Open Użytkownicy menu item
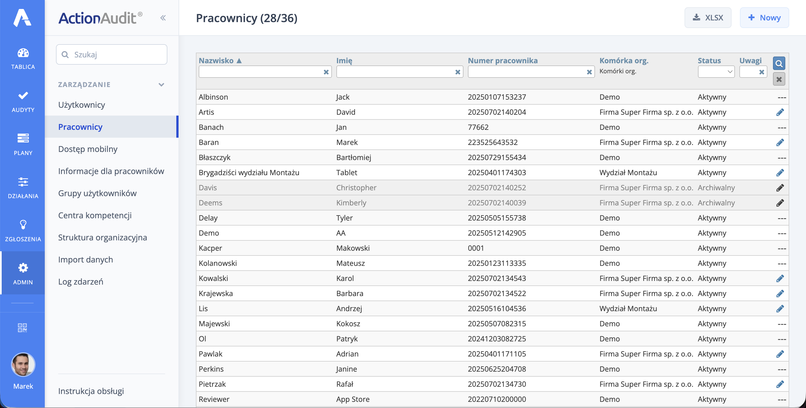Viewport: 806px width, 408px height. 82,105
